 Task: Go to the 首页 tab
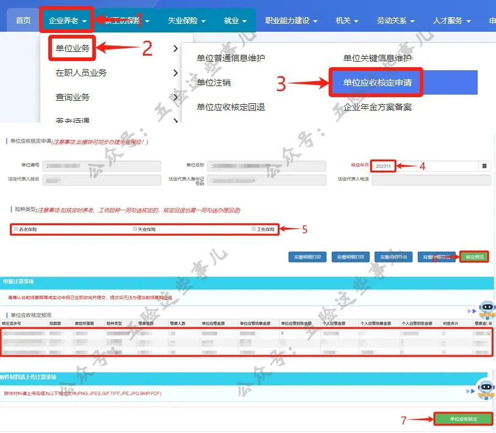click(23, 21)
